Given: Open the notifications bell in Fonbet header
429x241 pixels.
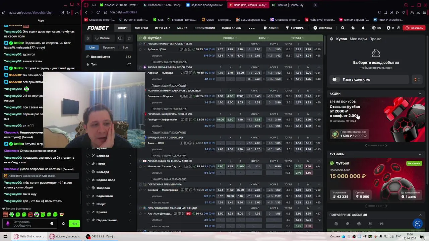Looking at the screenshot, I should (363, 28).
